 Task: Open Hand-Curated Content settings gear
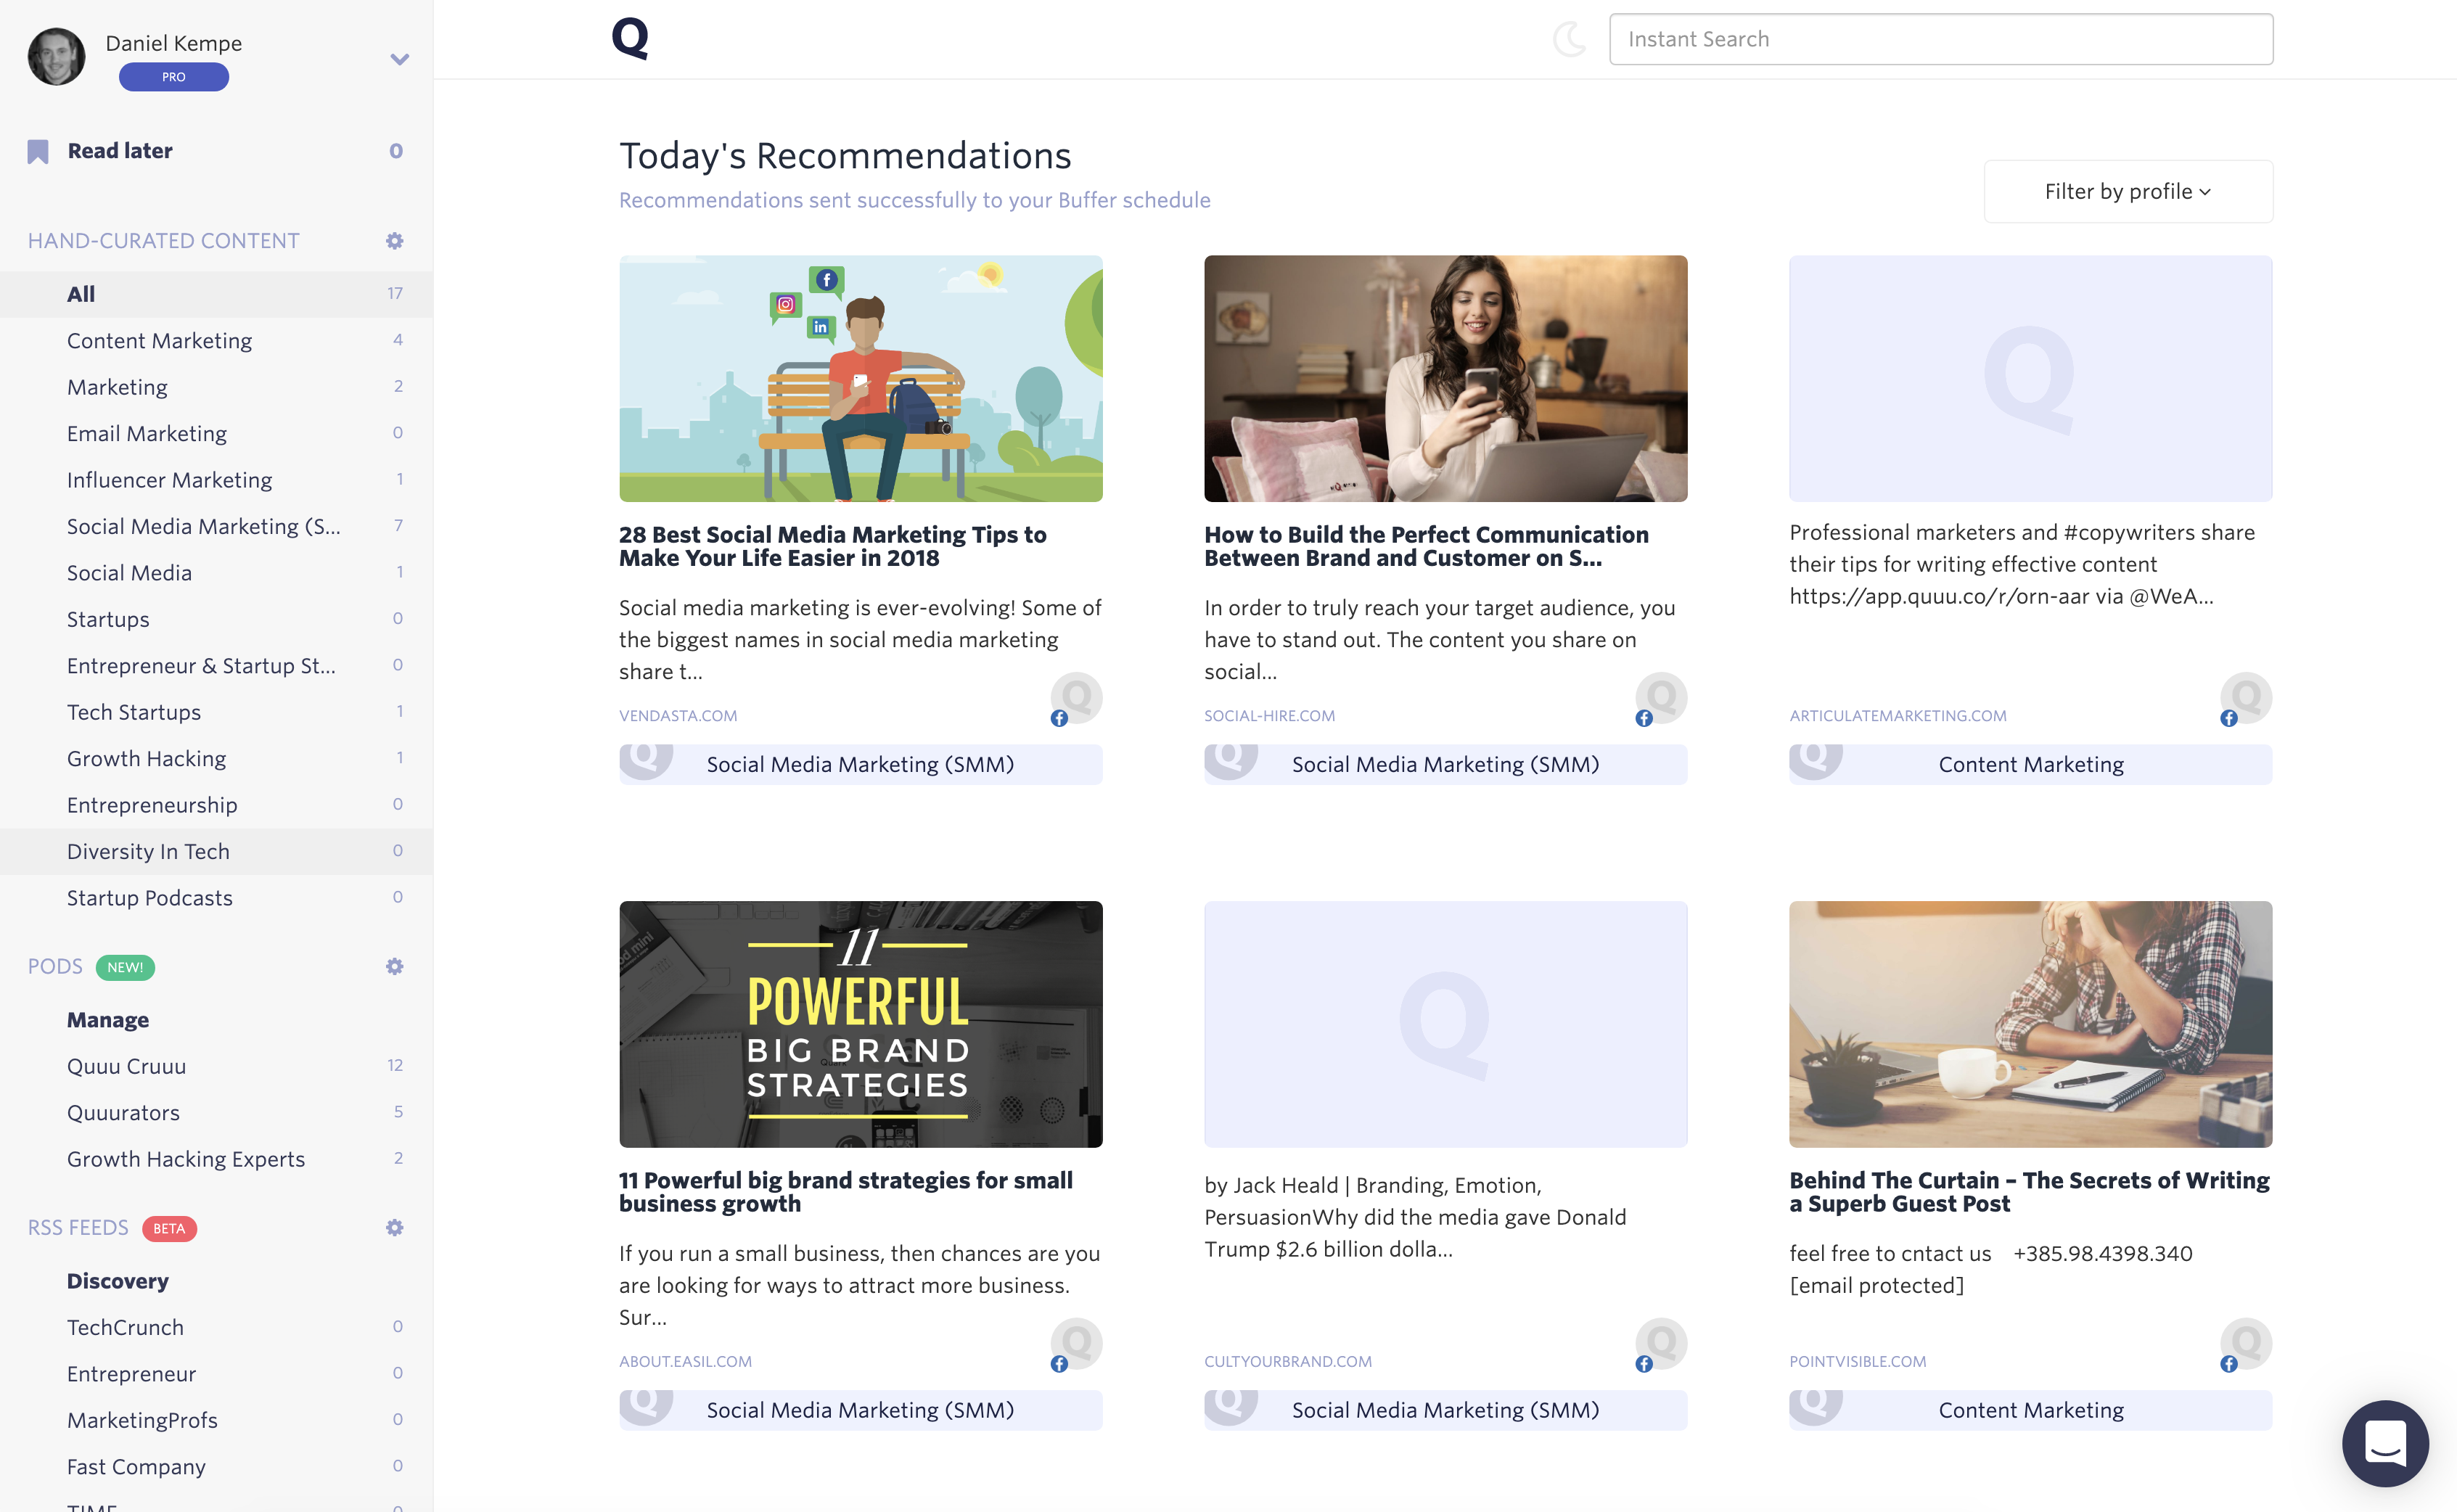coord(395,240)
